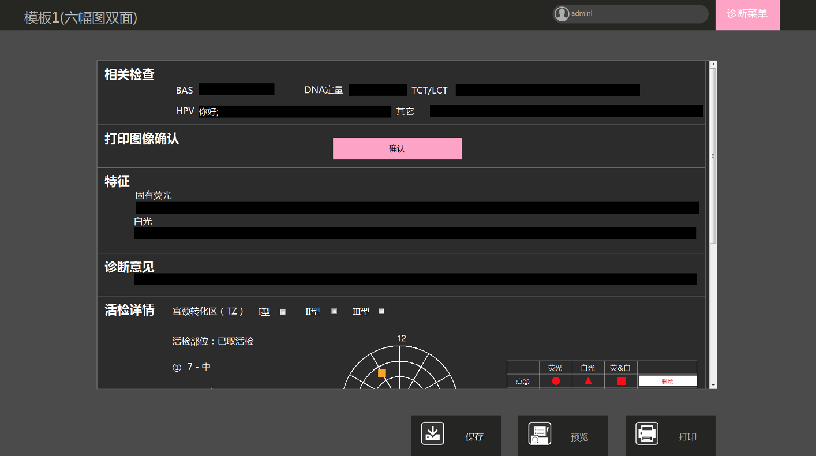This screenshot has height=456, width=816.
Task: Click the admini username field
Action: pos(630,14)
